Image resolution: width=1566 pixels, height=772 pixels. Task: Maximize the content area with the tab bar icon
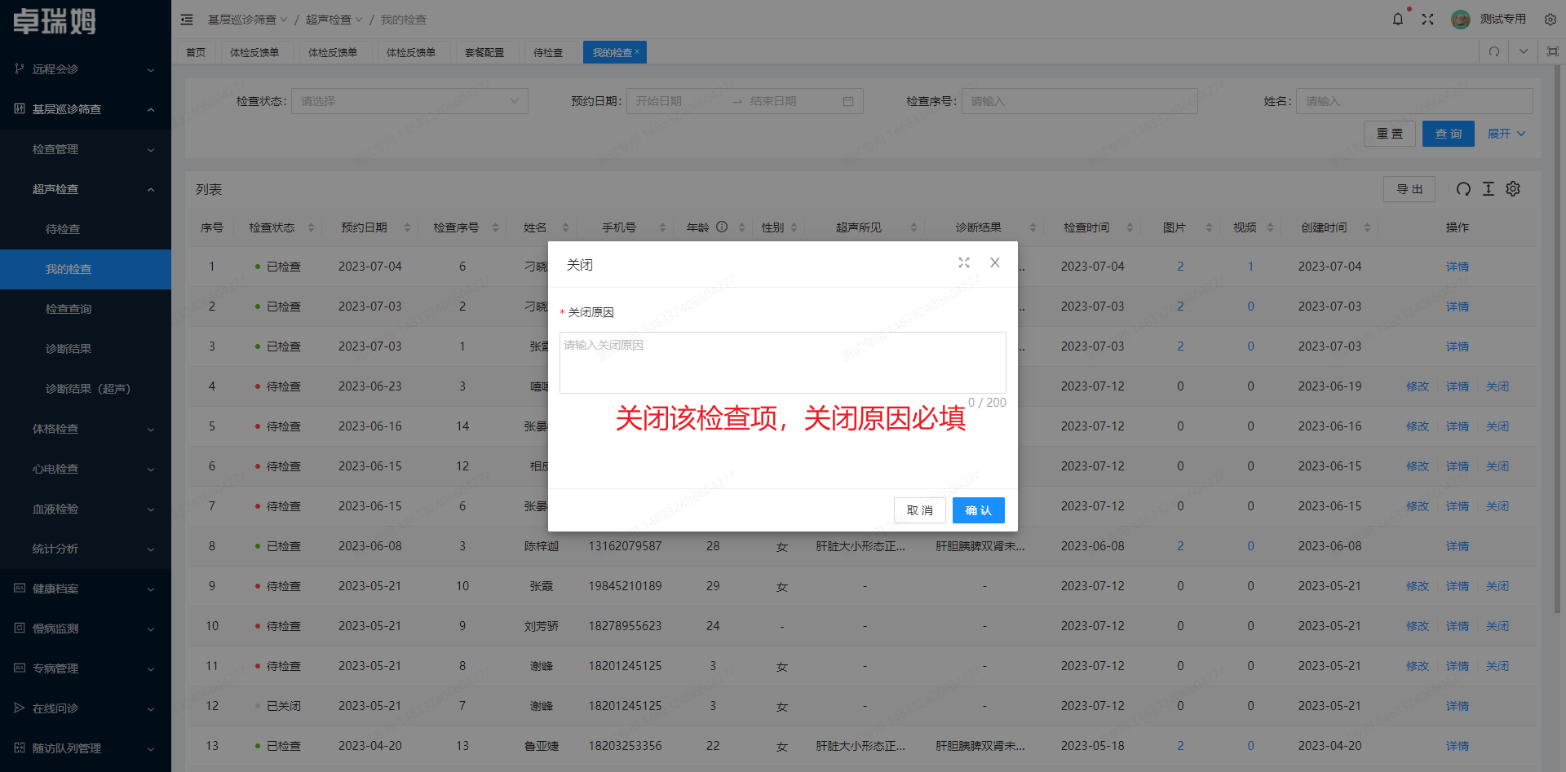[1552, 51]
